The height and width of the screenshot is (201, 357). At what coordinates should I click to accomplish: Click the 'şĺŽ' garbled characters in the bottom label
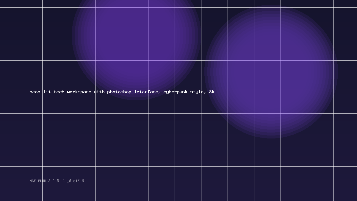[x=76, y=181]
